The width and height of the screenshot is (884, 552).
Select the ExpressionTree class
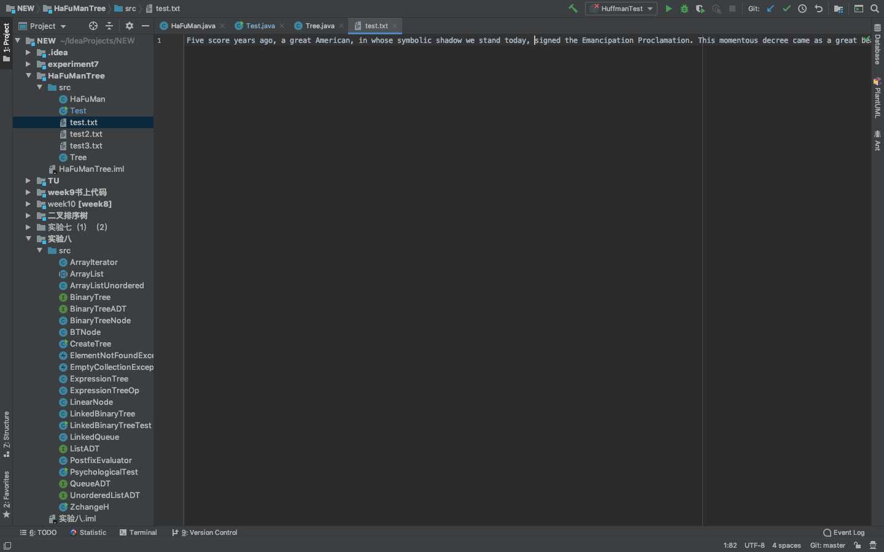(x=99, y=379)
